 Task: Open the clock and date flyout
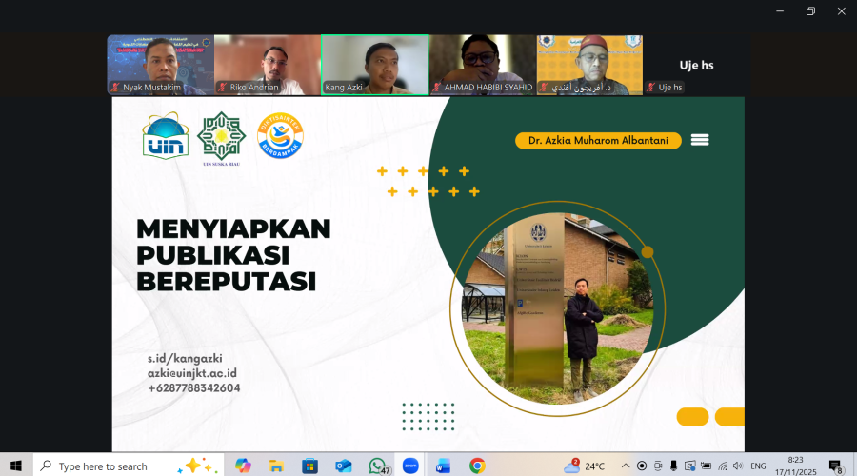tap(794, 466)
